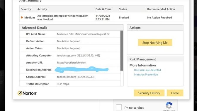Click the Risk Management panel heading

142,59
